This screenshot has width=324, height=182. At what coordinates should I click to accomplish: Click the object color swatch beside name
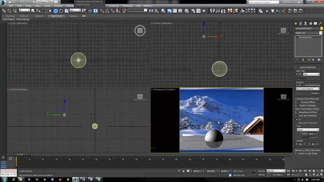point(321,28)
